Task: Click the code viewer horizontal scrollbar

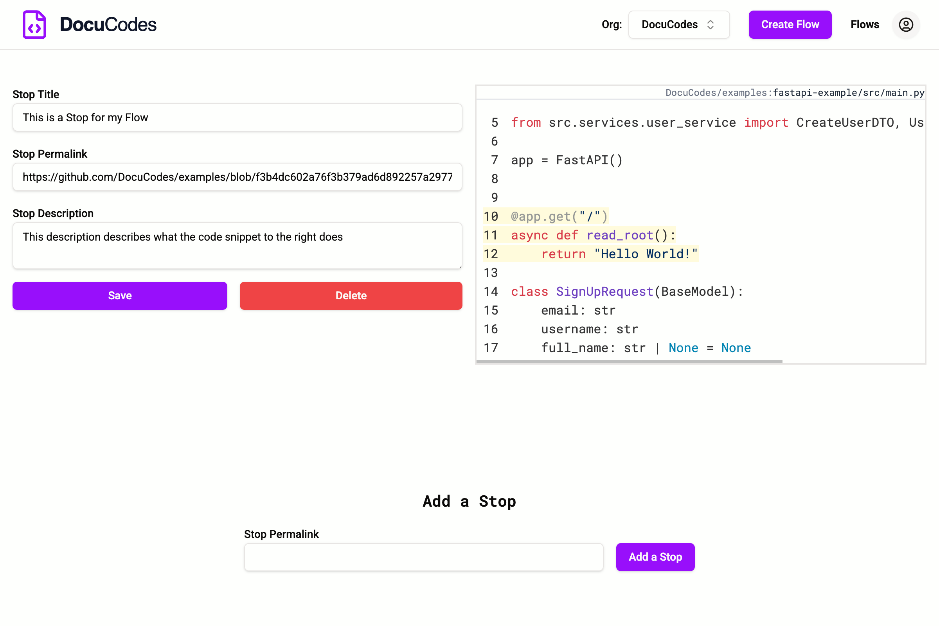Action: coord(629,361)
